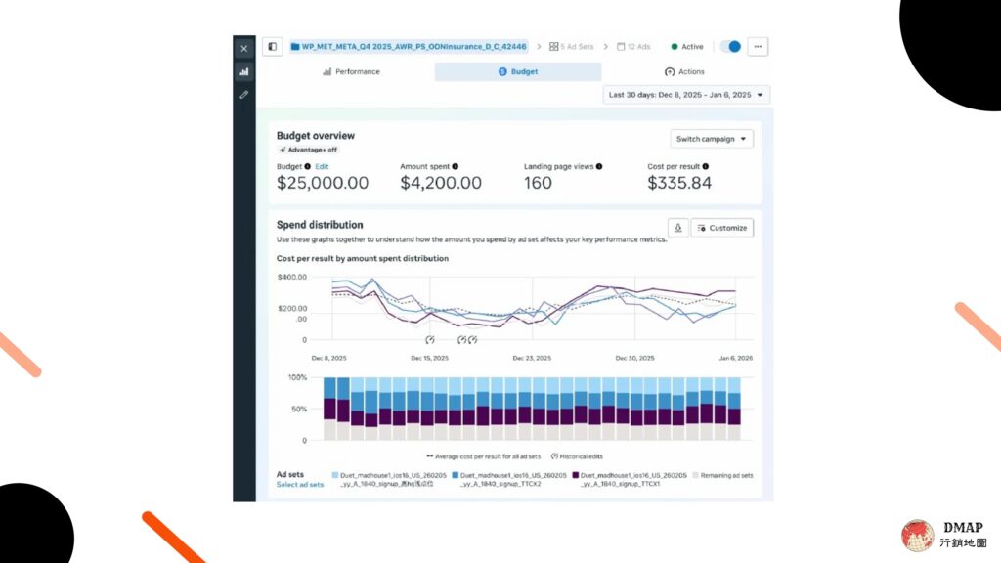Viewport: 1001px width, 563px height.
Task: Toggle the light blue ad set legend swatch
Action: (335, 476)
